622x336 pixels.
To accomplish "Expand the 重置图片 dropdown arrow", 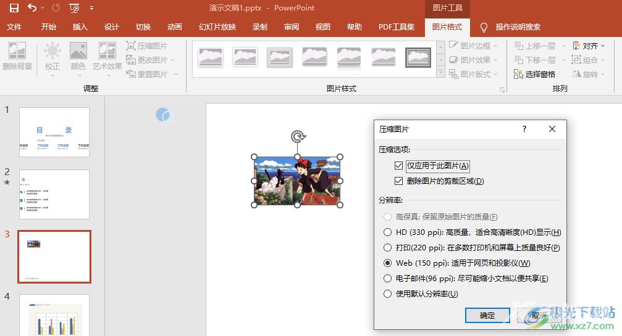I will (x=176, y=74).
